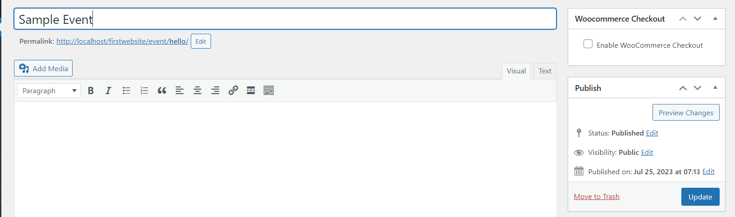Collapse the Woocommerce Checkout panel
Image resolution: width=735 pixels, height=217 pixels.
coord(715,18)
